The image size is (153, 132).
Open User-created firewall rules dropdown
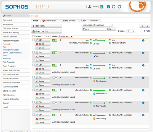coord(97,25)
